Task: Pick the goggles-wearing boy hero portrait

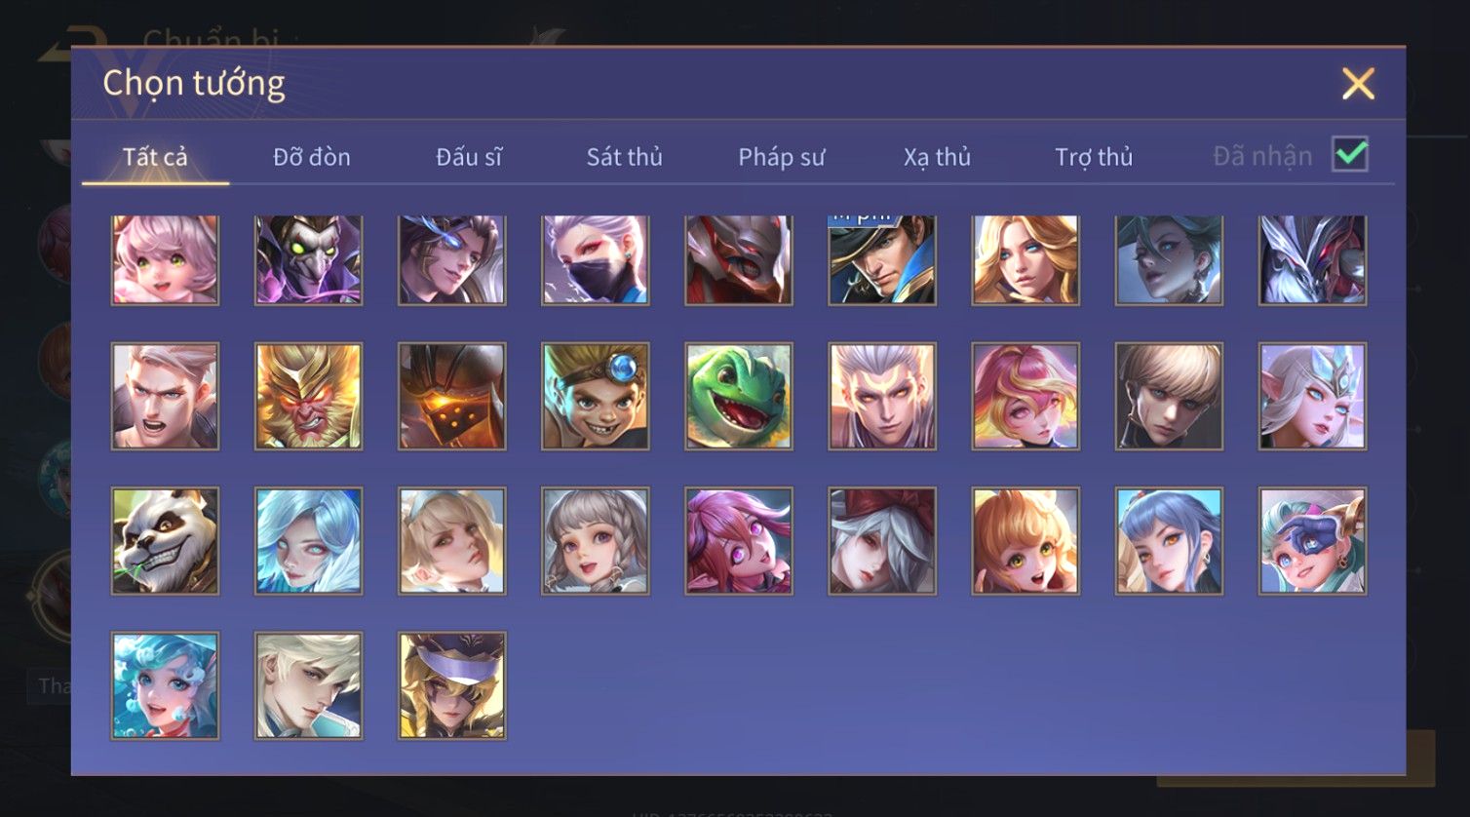Action: pyautogui.click(x=596, y=397)
